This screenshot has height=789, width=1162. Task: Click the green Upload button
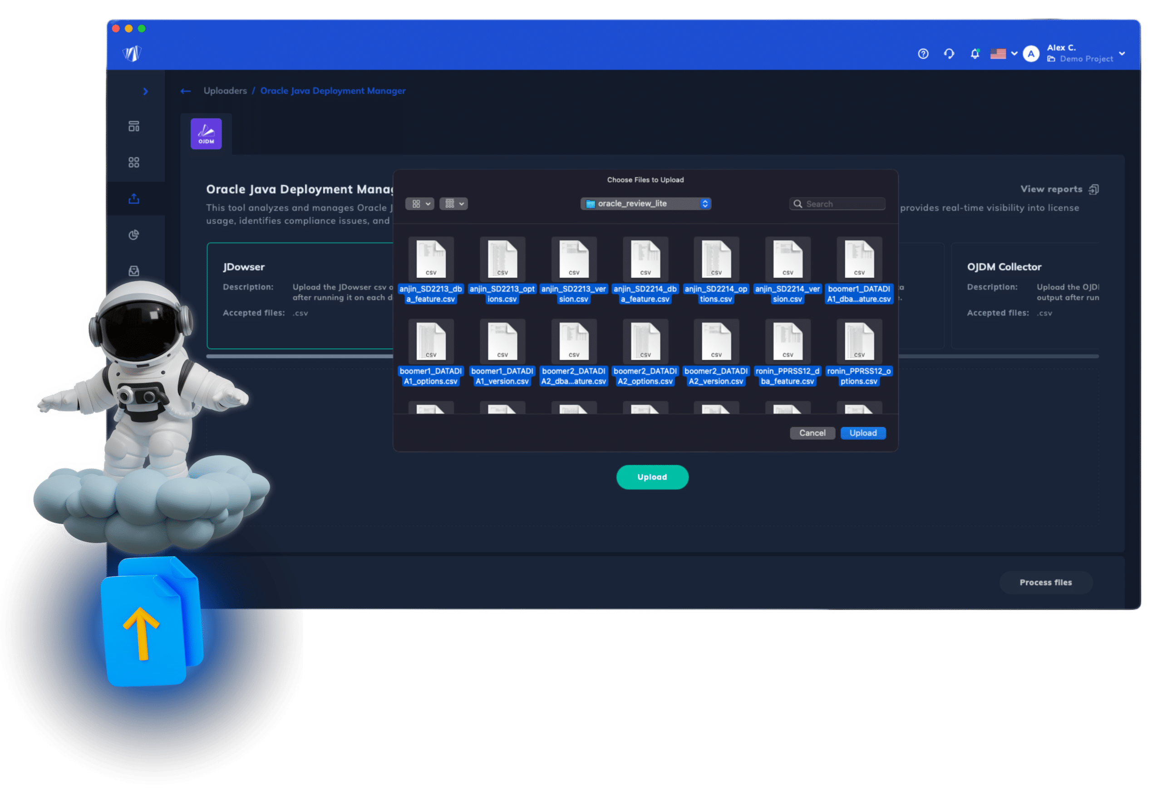[652, 477]
